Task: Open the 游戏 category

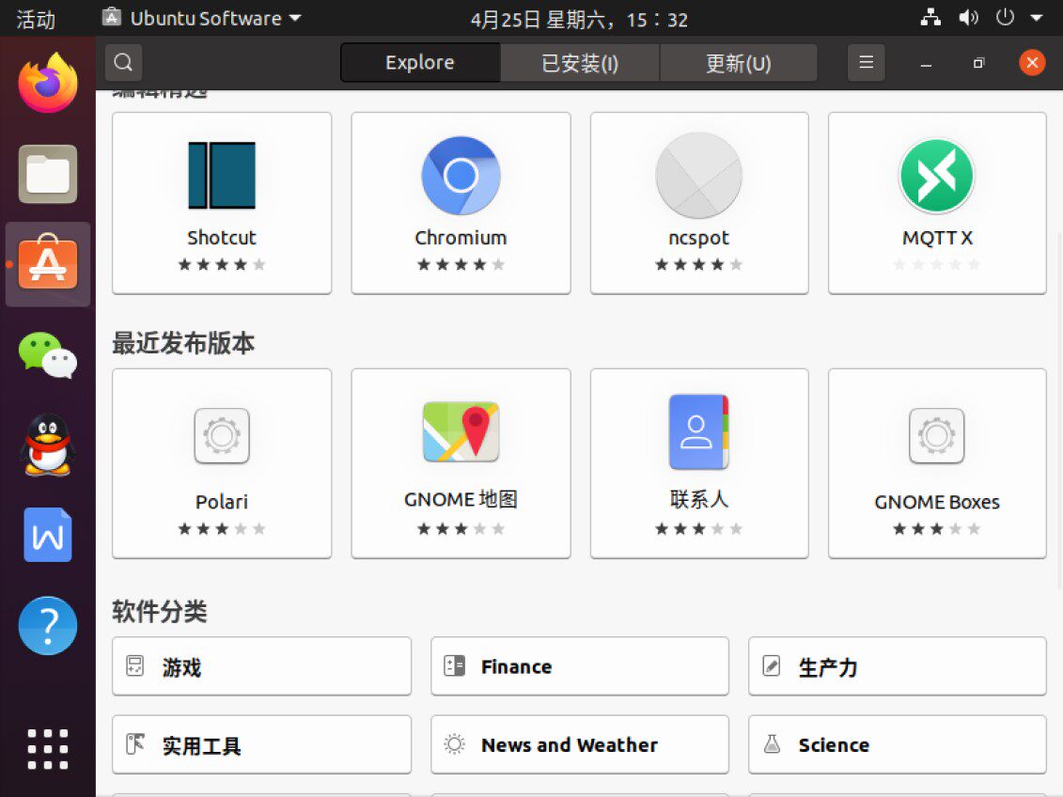Action: pos(261,666)
